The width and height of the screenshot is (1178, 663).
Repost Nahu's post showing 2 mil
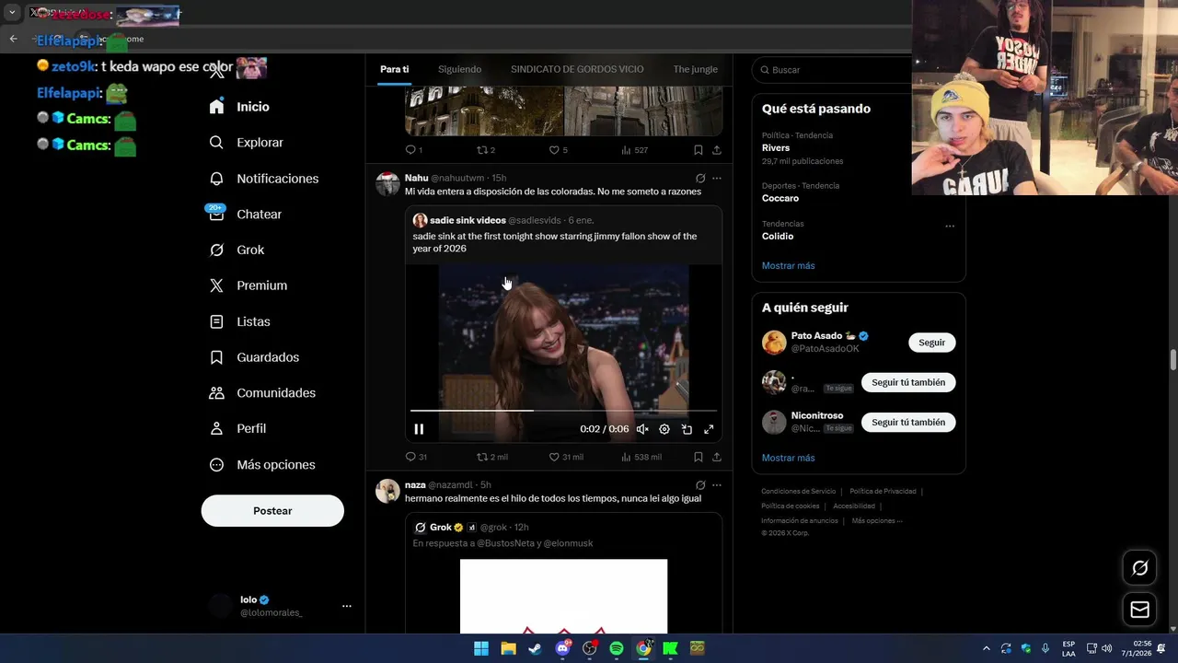(x=492, y=457)
